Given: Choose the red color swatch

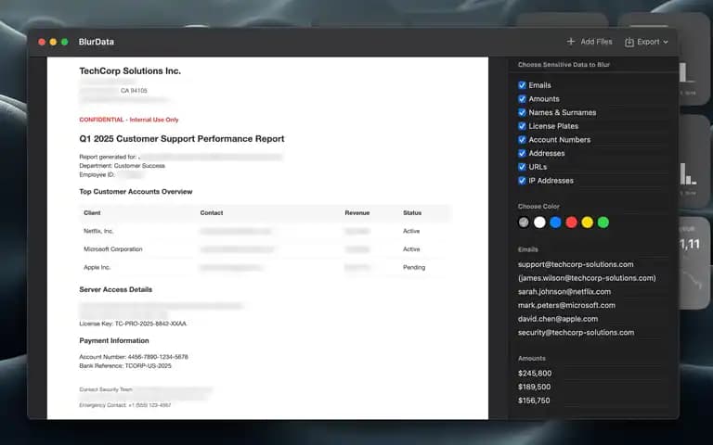Looking at the screenshot, I should pyautogui.click(x=572, y=222).
